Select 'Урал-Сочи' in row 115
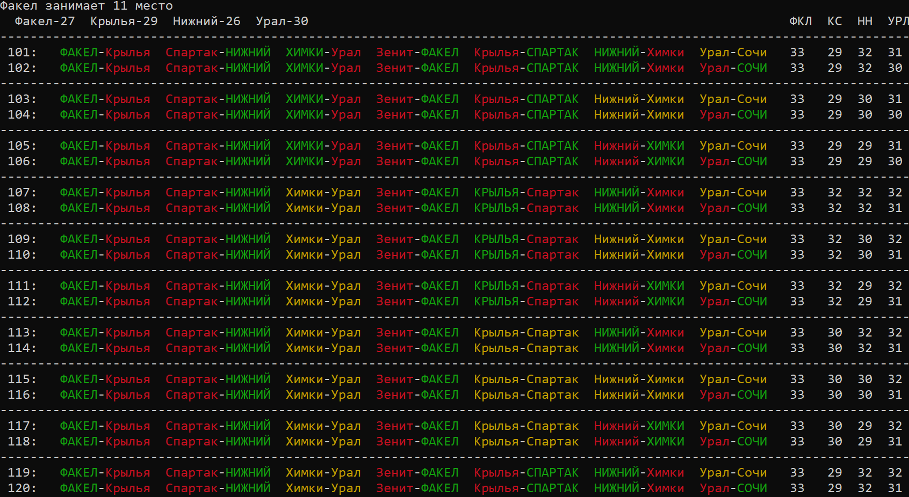 pos(733,379)
